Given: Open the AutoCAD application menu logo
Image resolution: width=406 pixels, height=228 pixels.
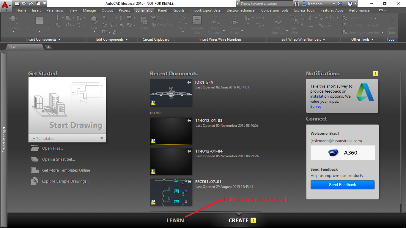Looking at the screenshot, I should click(6, 5).
